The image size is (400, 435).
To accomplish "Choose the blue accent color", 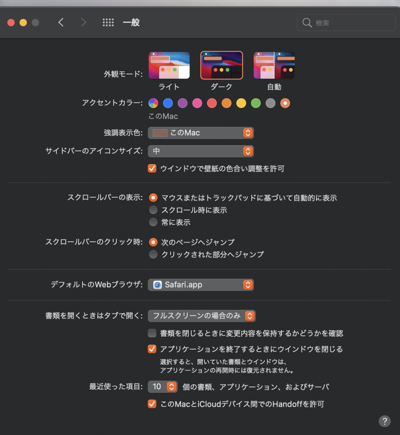I will 168,103.
